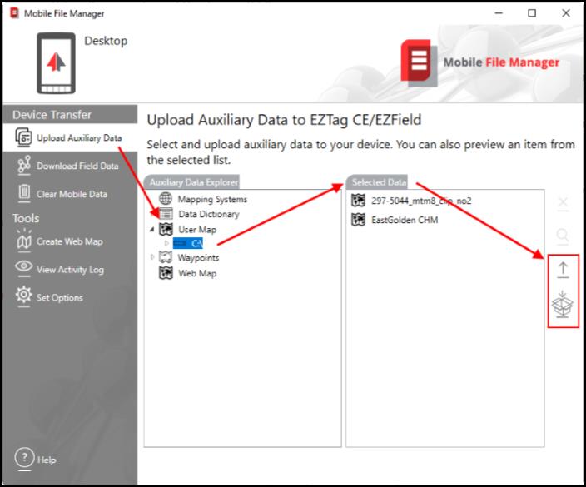Click the Download Field Data nodes icon
The height and width of the screenshot is (487, 586).
(24, 165)
